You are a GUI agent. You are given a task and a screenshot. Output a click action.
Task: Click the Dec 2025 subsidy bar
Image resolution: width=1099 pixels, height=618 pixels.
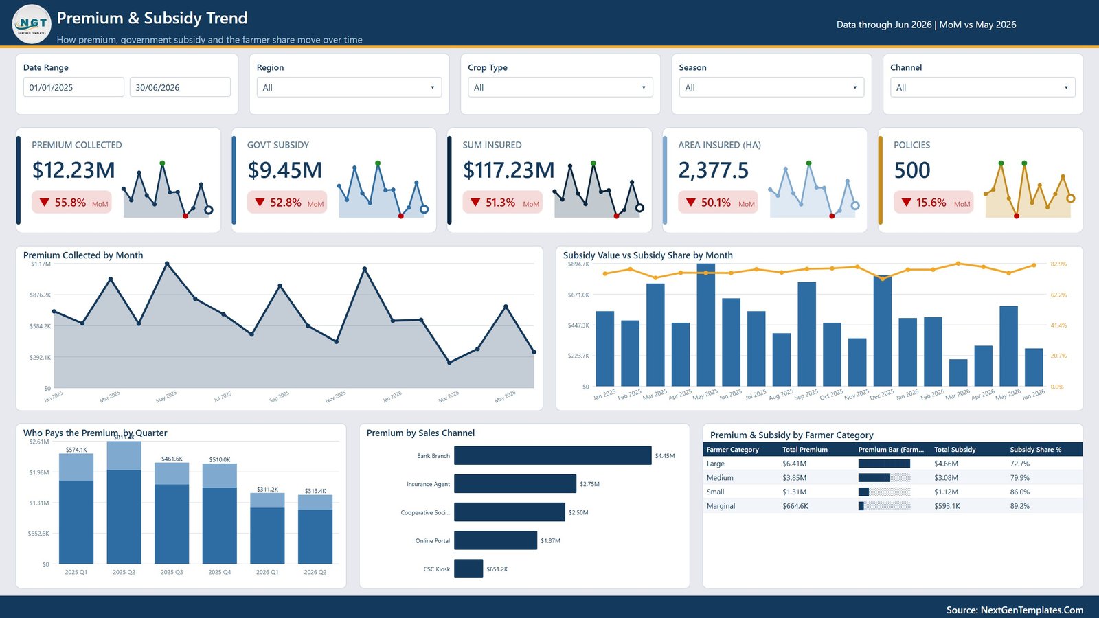tap(883, 330)
